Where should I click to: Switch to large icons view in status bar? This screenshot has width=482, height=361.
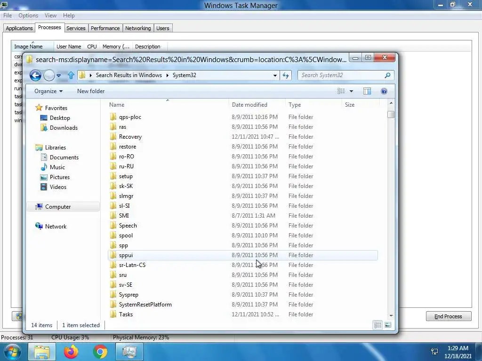coord(388,325)
